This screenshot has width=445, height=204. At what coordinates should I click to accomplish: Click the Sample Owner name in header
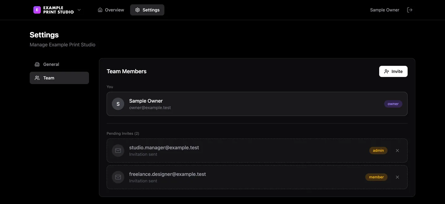(385, 10)
